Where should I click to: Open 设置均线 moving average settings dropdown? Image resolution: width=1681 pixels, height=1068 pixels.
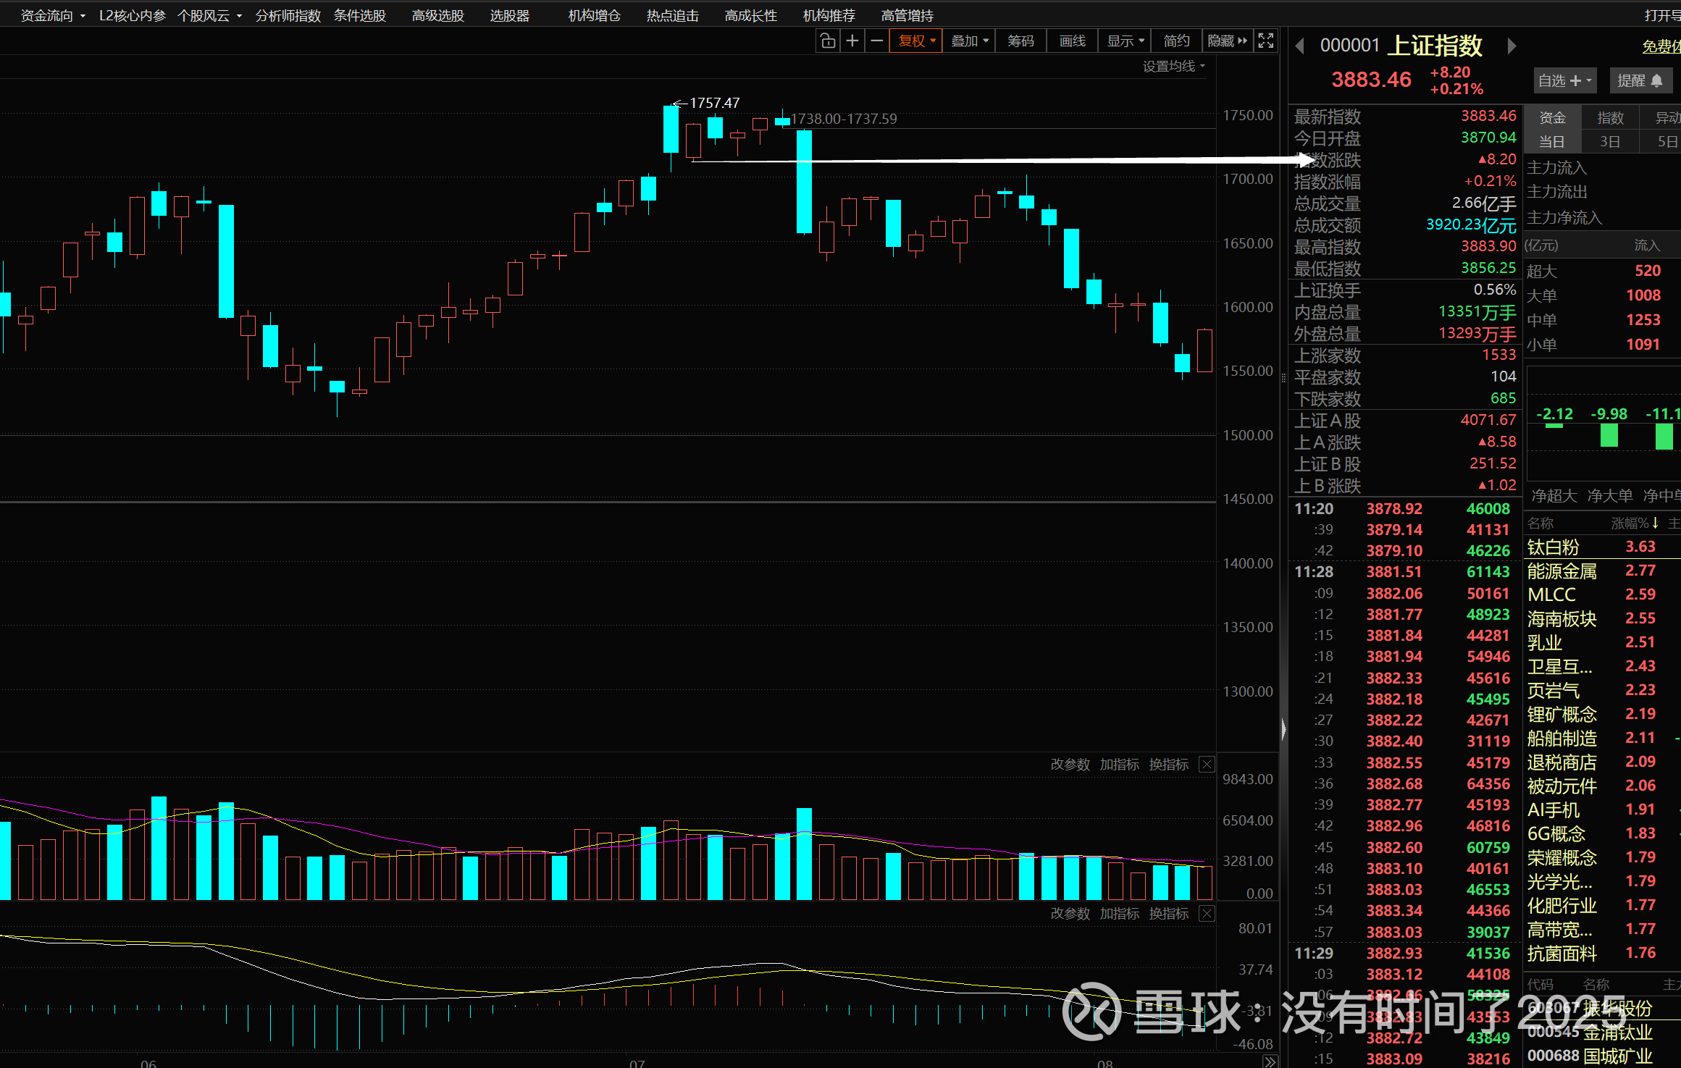1173,67
